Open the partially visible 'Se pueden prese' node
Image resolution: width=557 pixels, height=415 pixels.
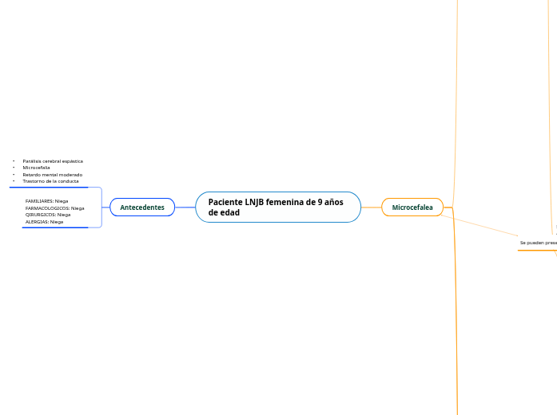click(x=538, y=243)
